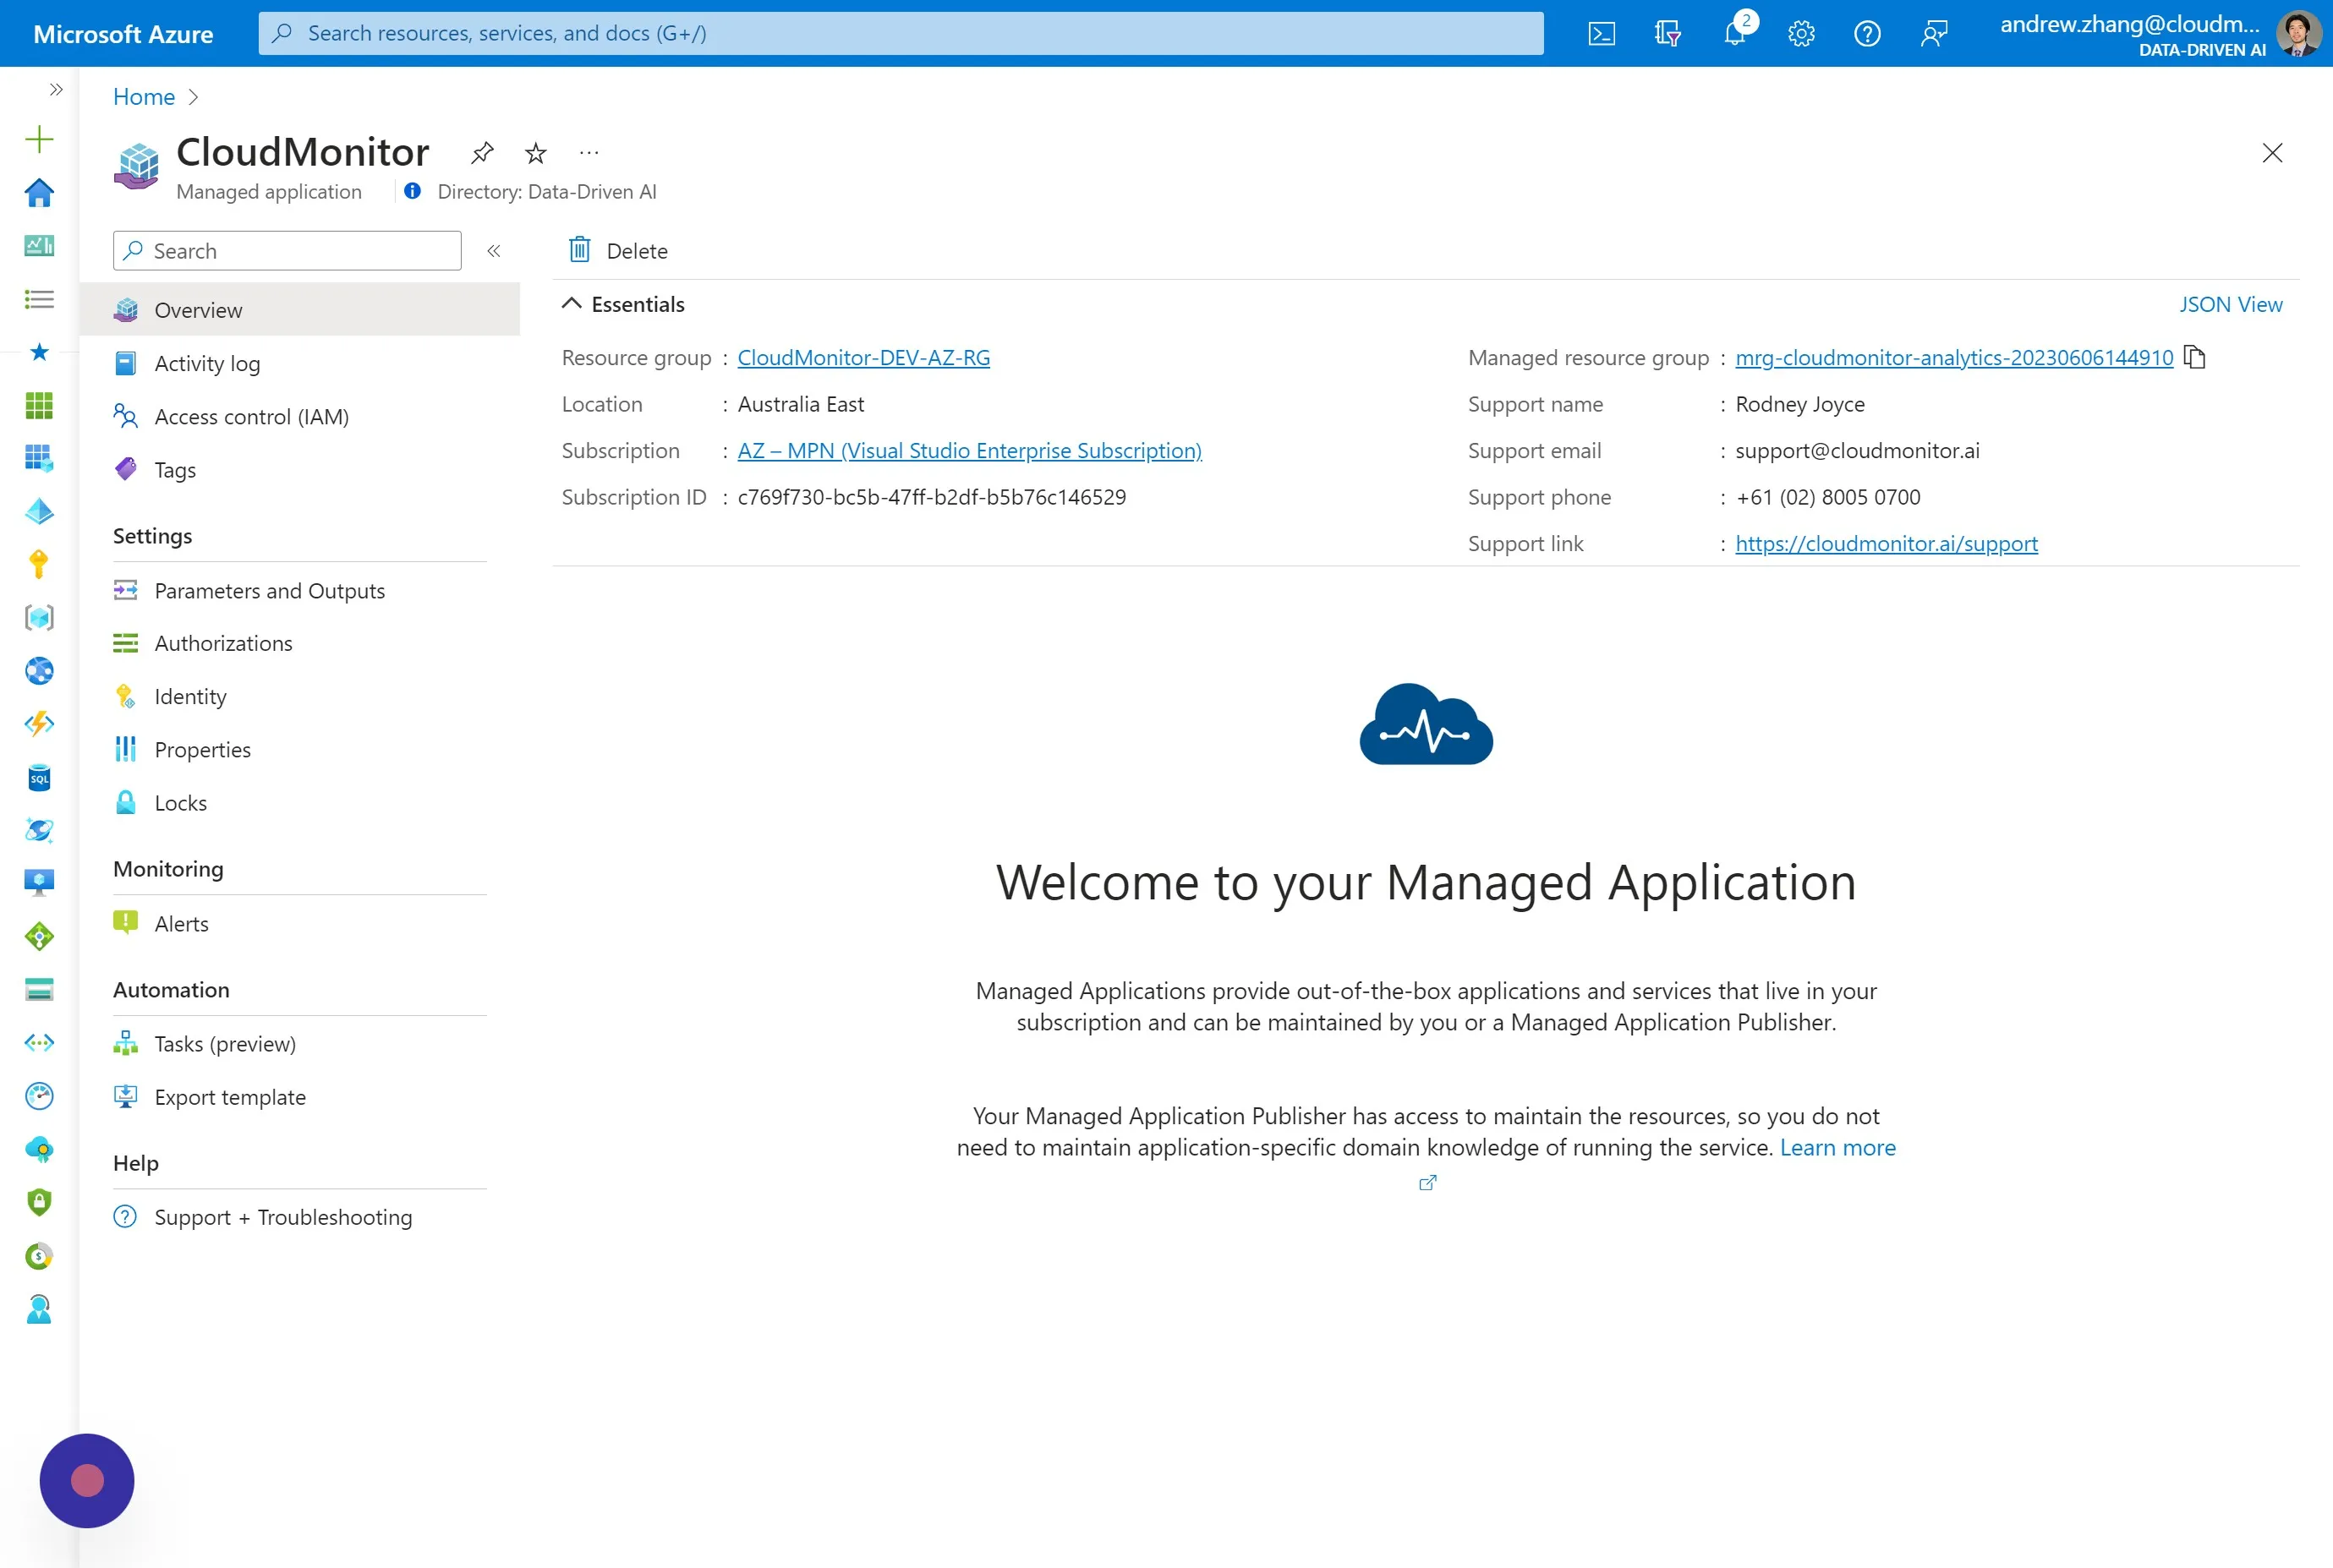2333x1568 pixels.
Task: Click the account avatar picture
Action: coord(2299,34)
